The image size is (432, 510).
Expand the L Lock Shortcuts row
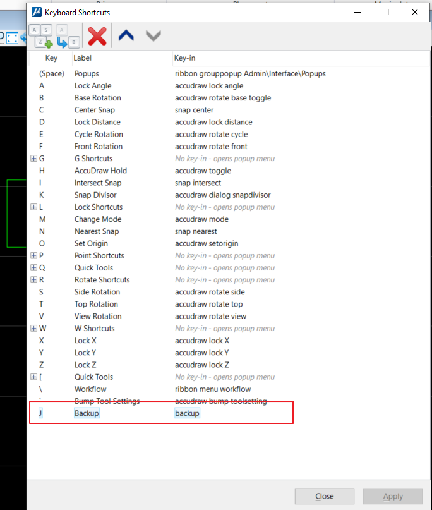click(x=34, y=207)
